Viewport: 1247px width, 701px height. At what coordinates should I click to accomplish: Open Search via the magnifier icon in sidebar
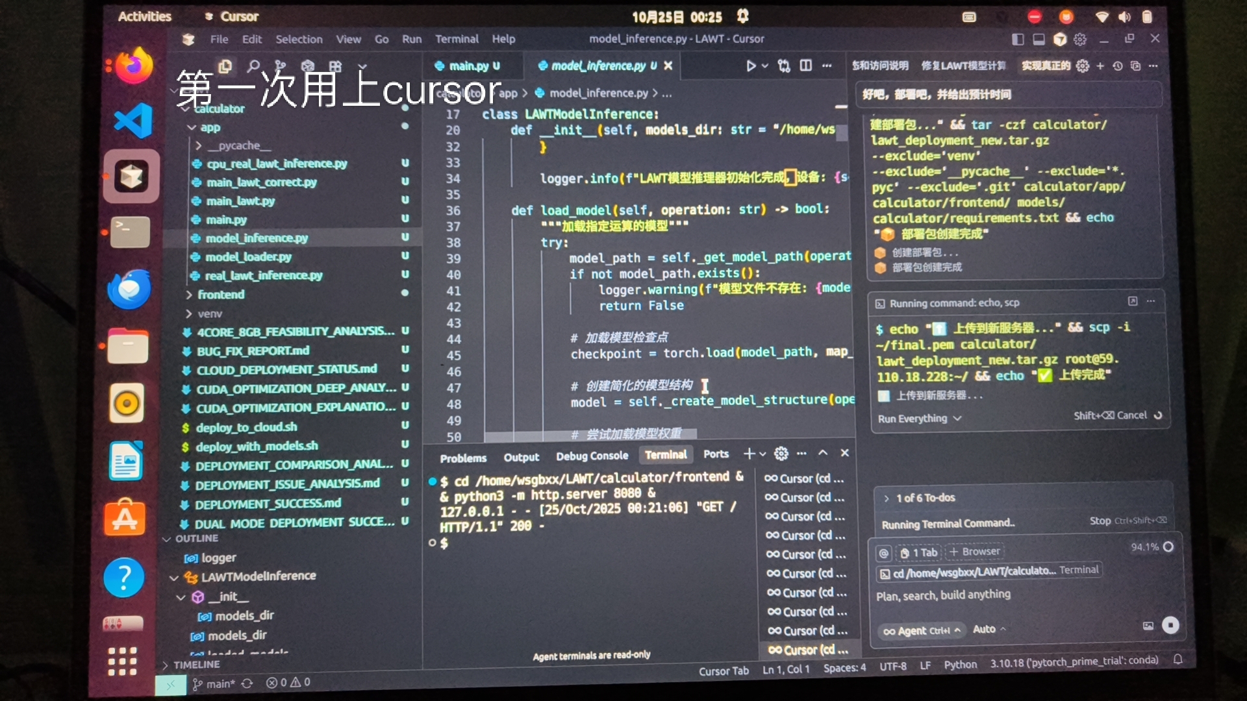[x=253, y=66]
